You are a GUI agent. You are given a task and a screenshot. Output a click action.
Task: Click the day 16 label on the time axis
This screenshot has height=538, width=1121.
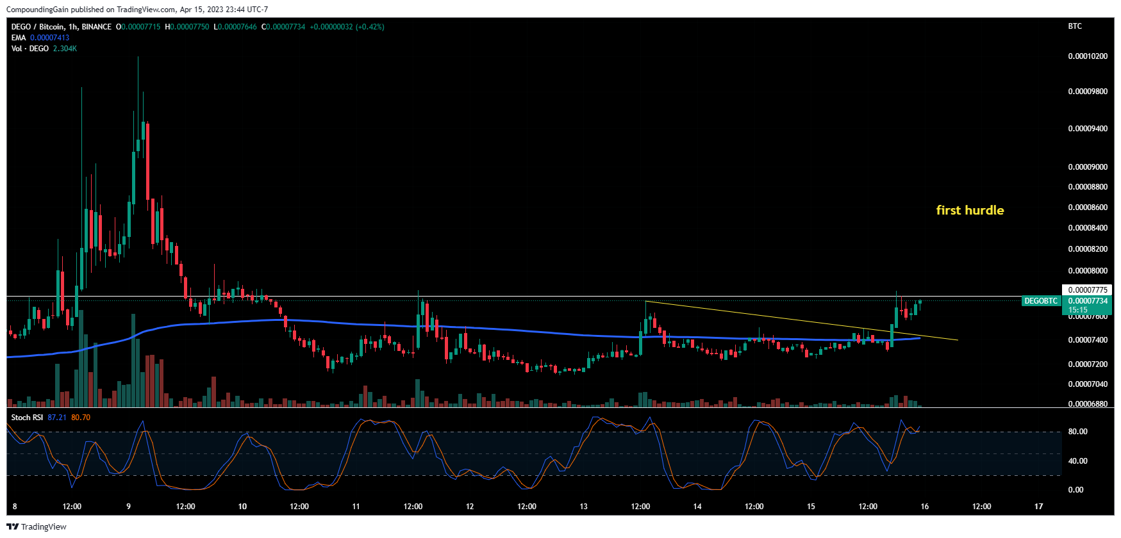[x=924, y=507]
